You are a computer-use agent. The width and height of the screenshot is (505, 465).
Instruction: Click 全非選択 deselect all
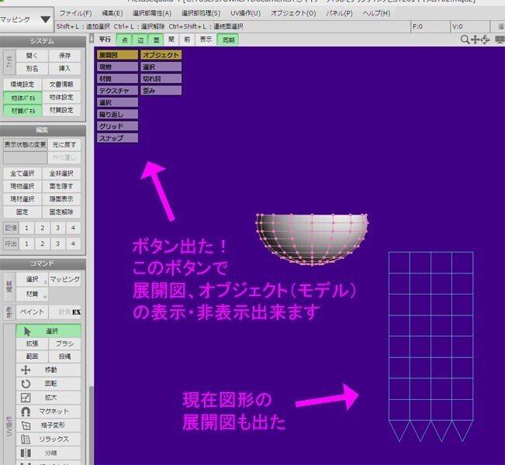[61, 174]
